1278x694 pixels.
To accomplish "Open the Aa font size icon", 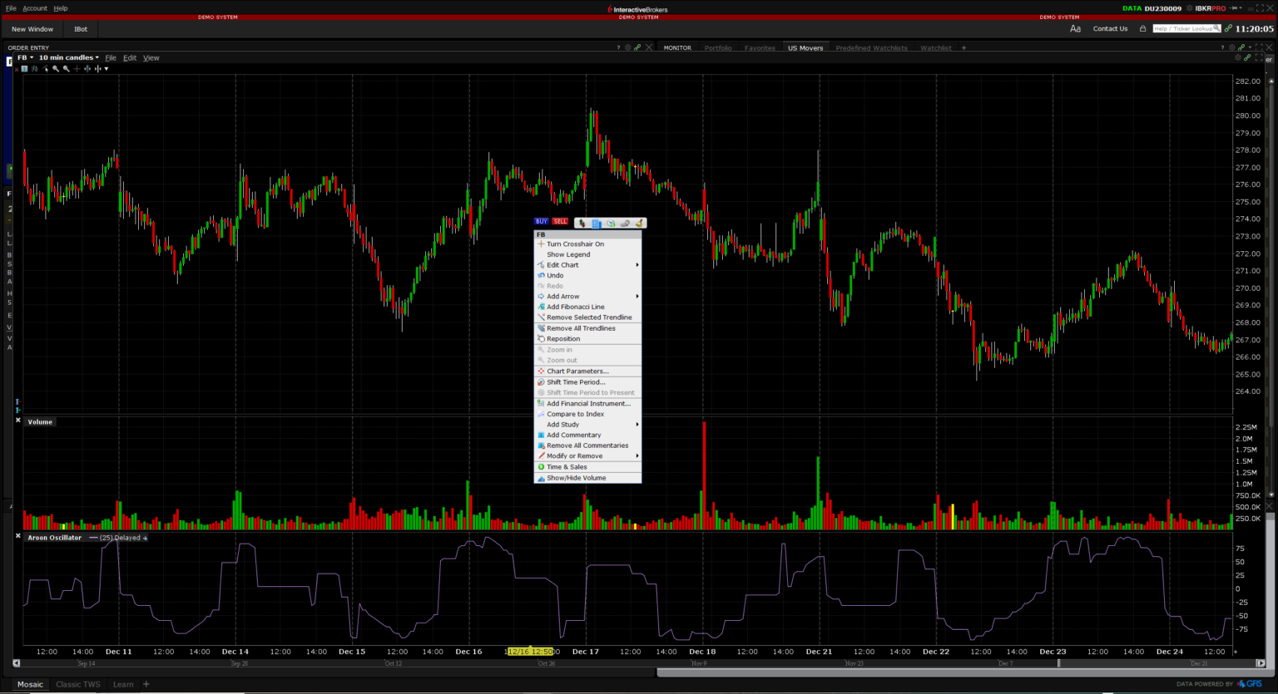I will 1075,27.
